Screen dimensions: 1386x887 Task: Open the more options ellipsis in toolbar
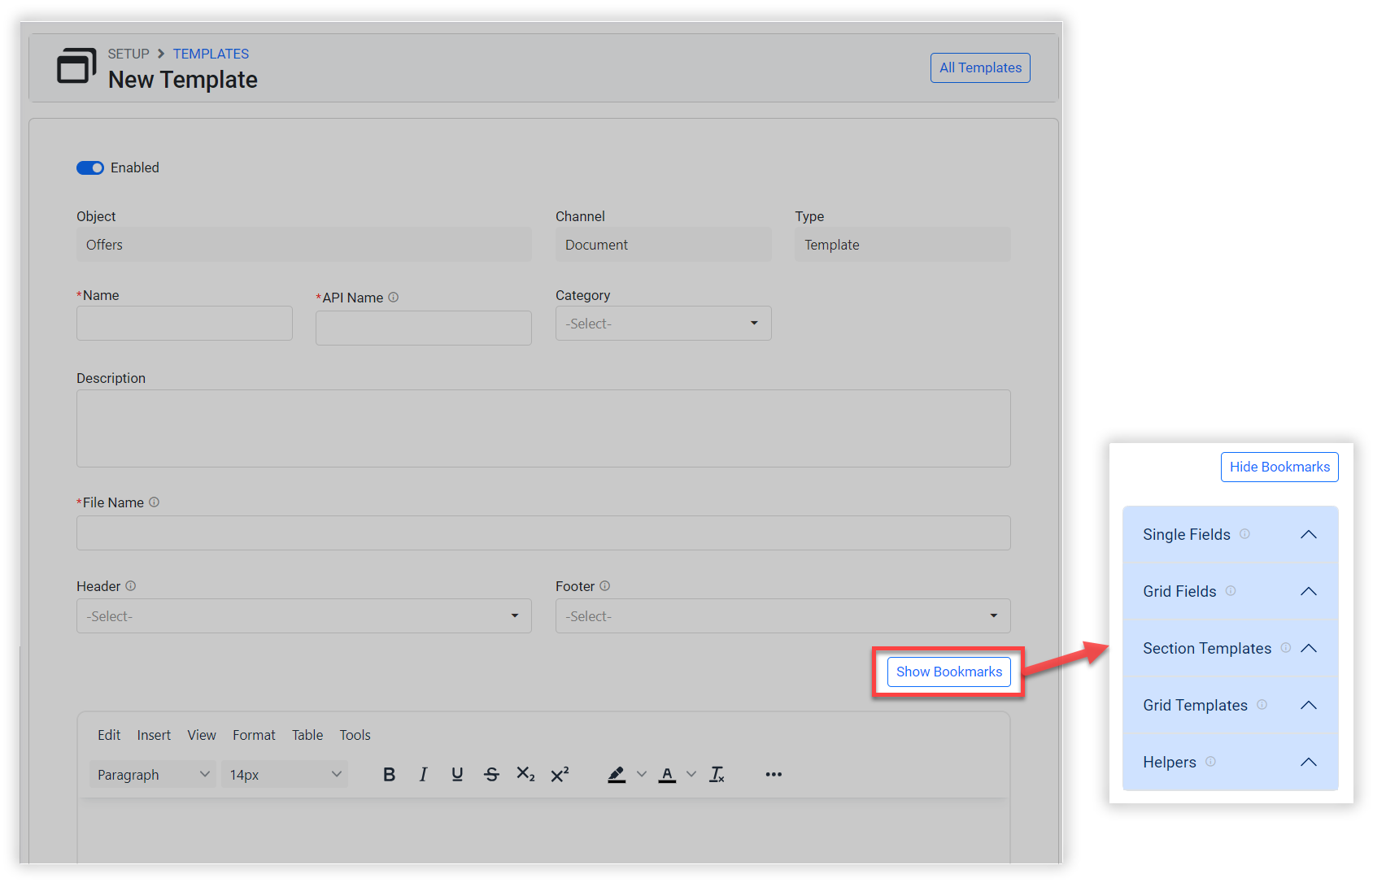(x=774, y=775)
